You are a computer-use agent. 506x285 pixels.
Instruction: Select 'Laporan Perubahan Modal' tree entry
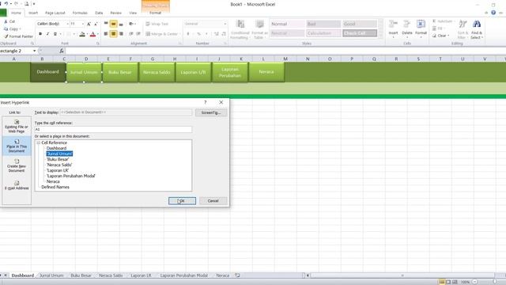point(71,176)
